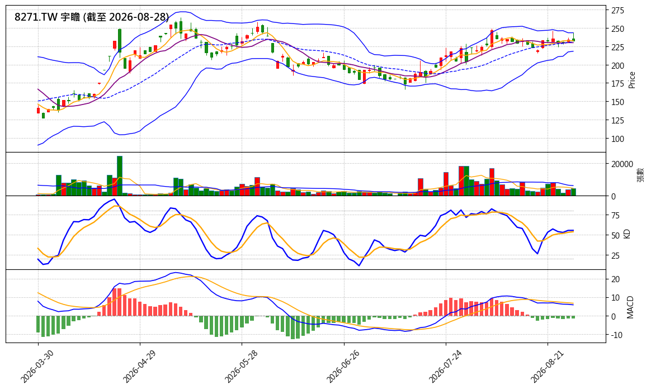Click the 20 tick on the MACD axis
This screenshot has width=651, height=390.
pos(615,279)
